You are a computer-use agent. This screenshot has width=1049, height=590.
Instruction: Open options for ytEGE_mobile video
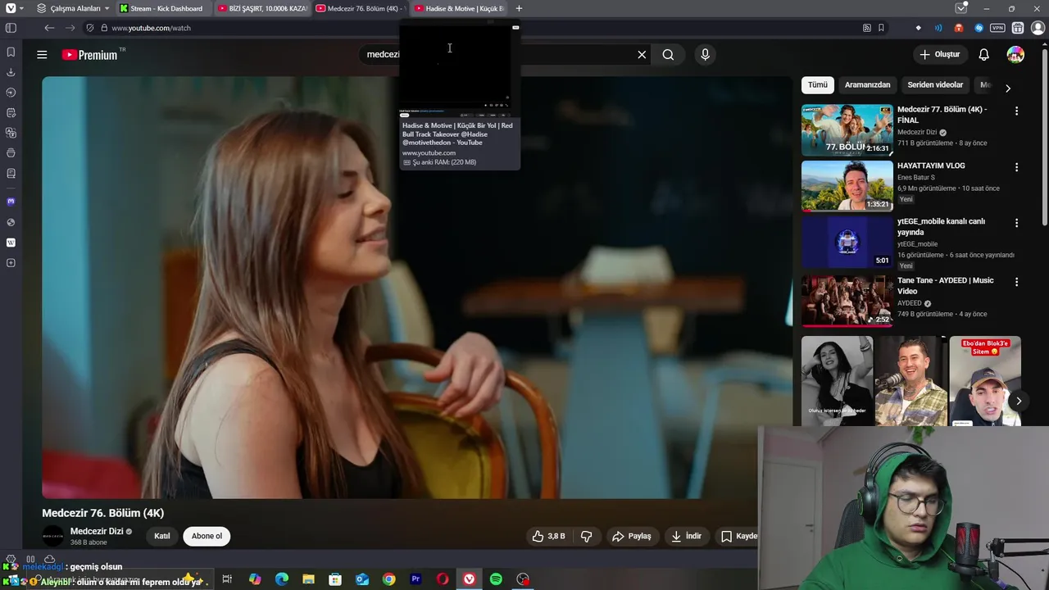pos(1017,223)
